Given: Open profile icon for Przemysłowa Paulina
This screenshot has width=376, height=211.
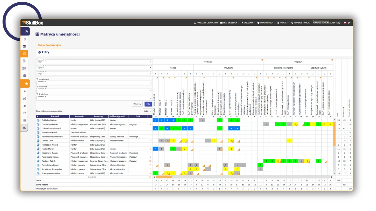Looking at the screenshot, I should coord(38,173).
